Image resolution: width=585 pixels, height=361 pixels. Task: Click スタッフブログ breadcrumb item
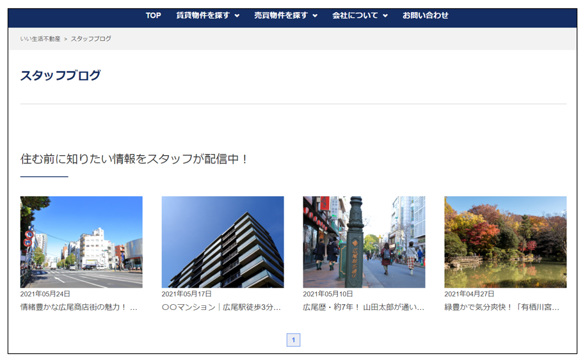pos(91,39)
